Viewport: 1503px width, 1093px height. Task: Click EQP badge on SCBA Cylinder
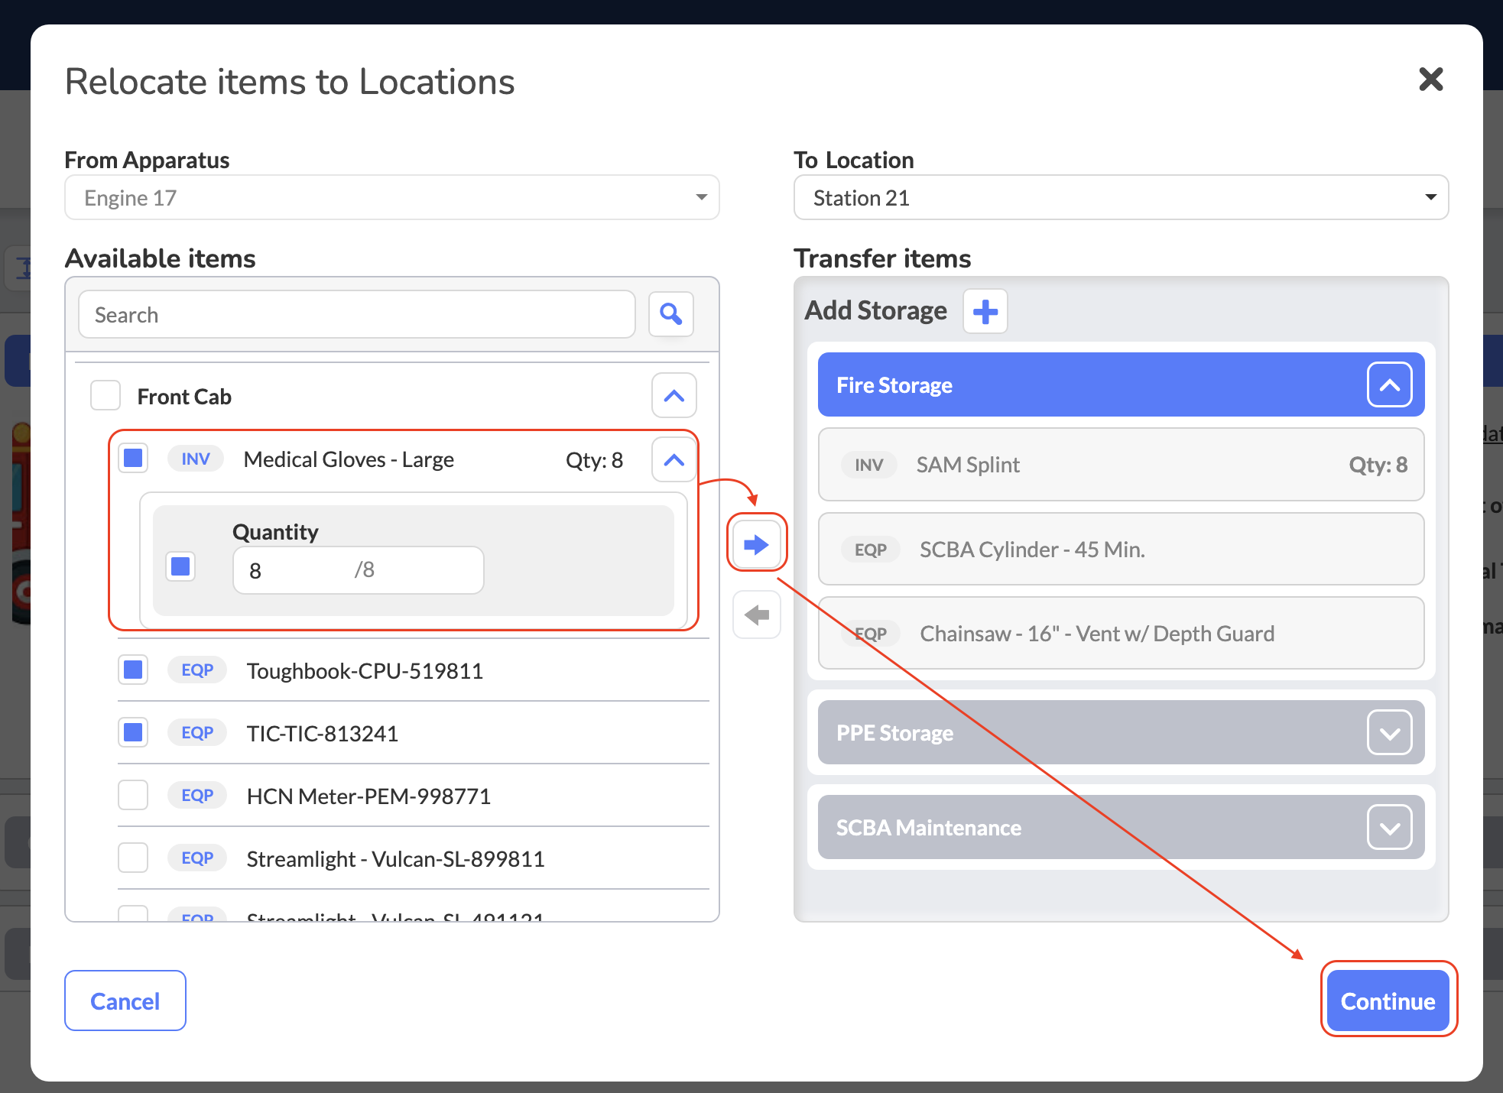(871, 550)
